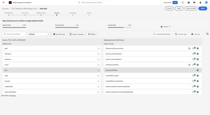Click the Prod environment badge
Image resolution: width=210 pixels, height=115 pixels.
(x=175, y=3)
